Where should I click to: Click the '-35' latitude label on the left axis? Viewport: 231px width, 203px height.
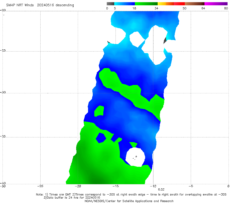coord(3,136)
